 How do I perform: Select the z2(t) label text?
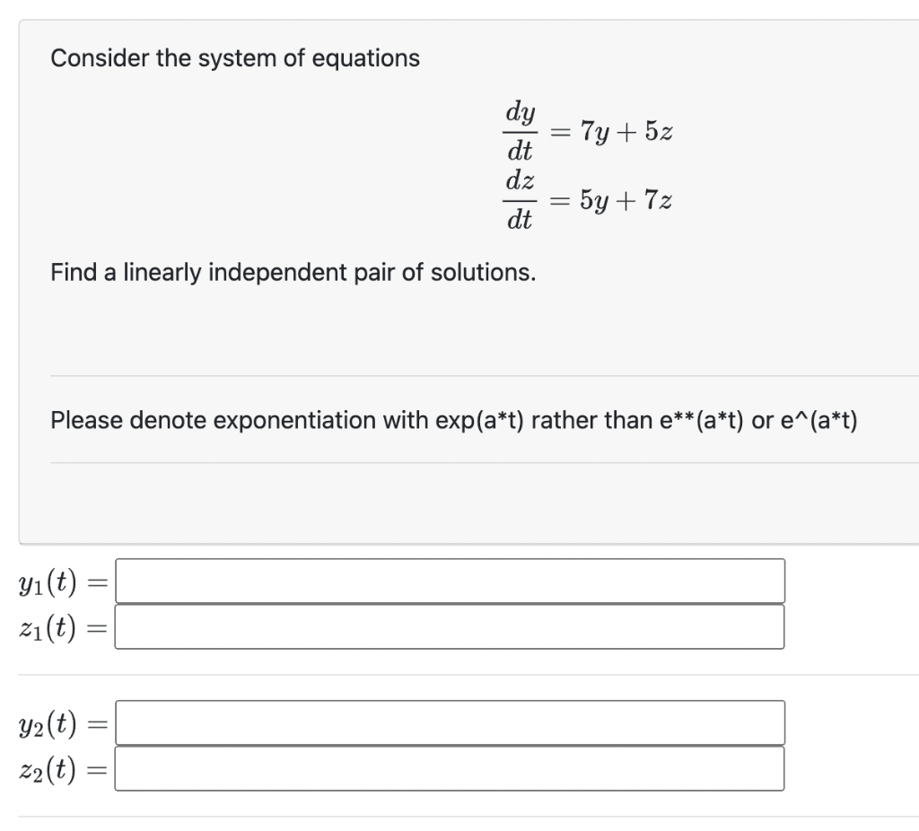coord(48,768)
